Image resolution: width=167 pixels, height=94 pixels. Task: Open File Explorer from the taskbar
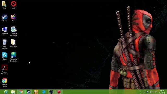click(x=13, y=92)
